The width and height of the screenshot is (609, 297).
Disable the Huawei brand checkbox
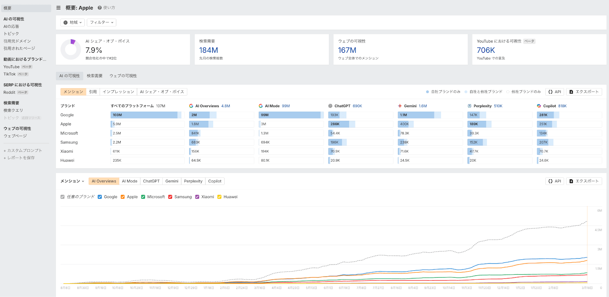coord(219,197)
